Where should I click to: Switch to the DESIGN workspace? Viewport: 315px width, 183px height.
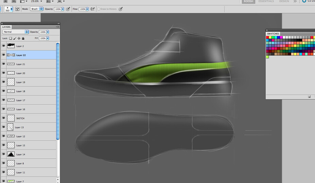284,1
